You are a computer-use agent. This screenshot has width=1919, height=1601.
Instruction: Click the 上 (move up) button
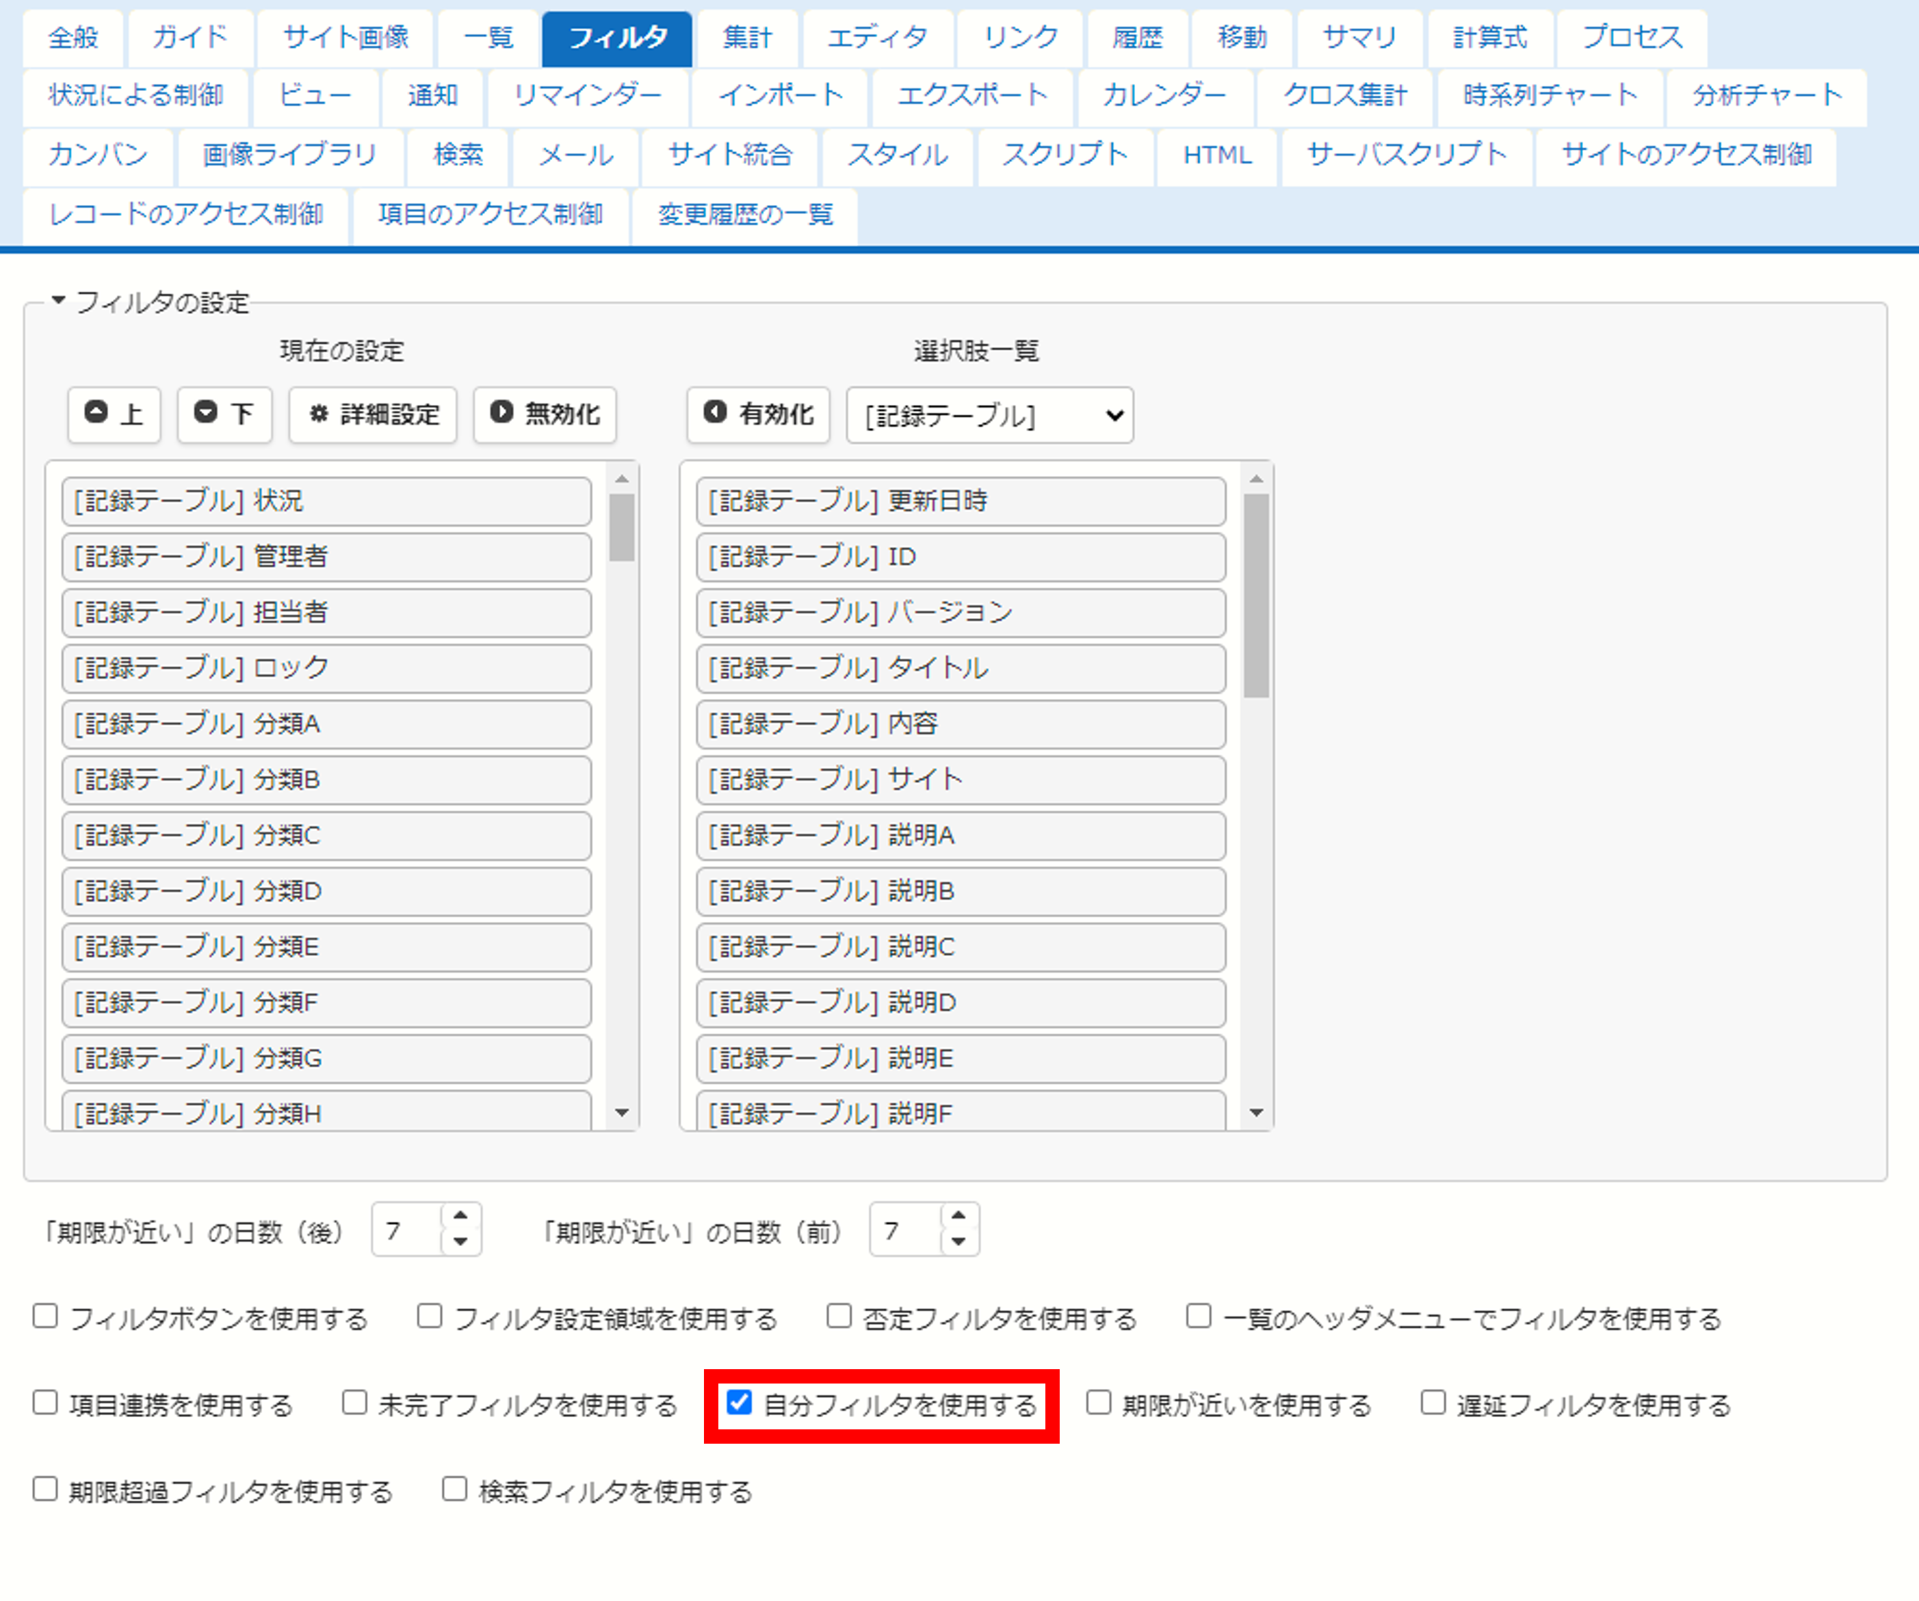pos(114,414)
